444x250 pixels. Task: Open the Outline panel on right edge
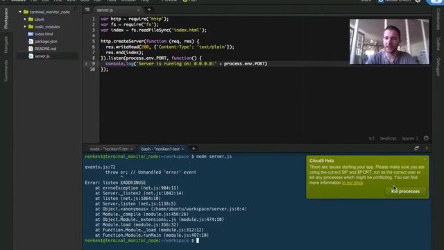tap(438, 44)
